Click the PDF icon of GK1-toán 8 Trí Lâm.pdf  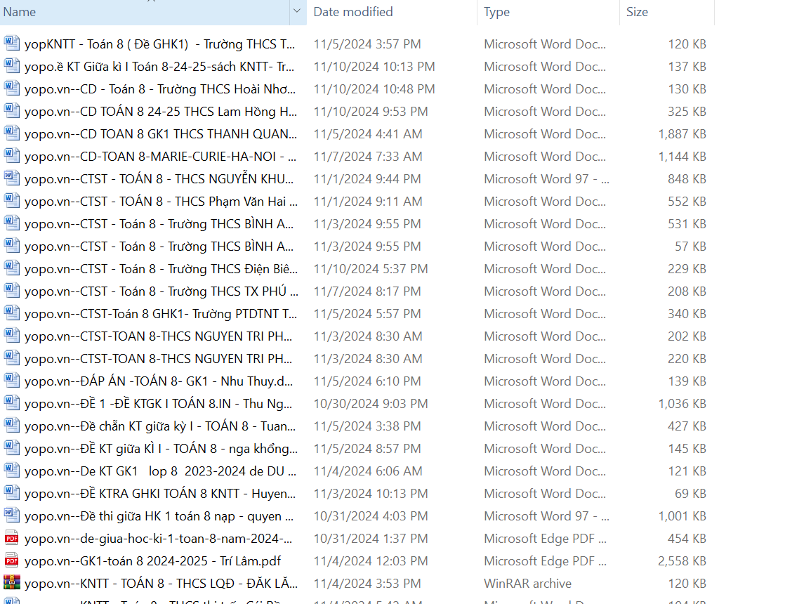12,560
